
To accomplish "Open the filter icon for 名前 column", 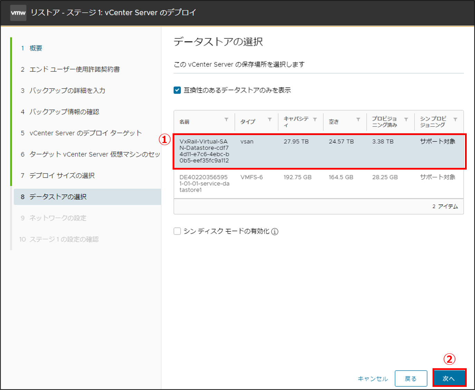I will tap(226, 120).
